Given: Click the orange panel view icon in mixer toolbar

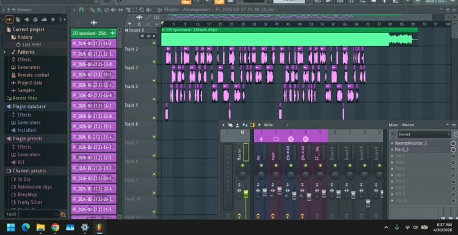Looking at the screenshot, I should click(252, 125).
